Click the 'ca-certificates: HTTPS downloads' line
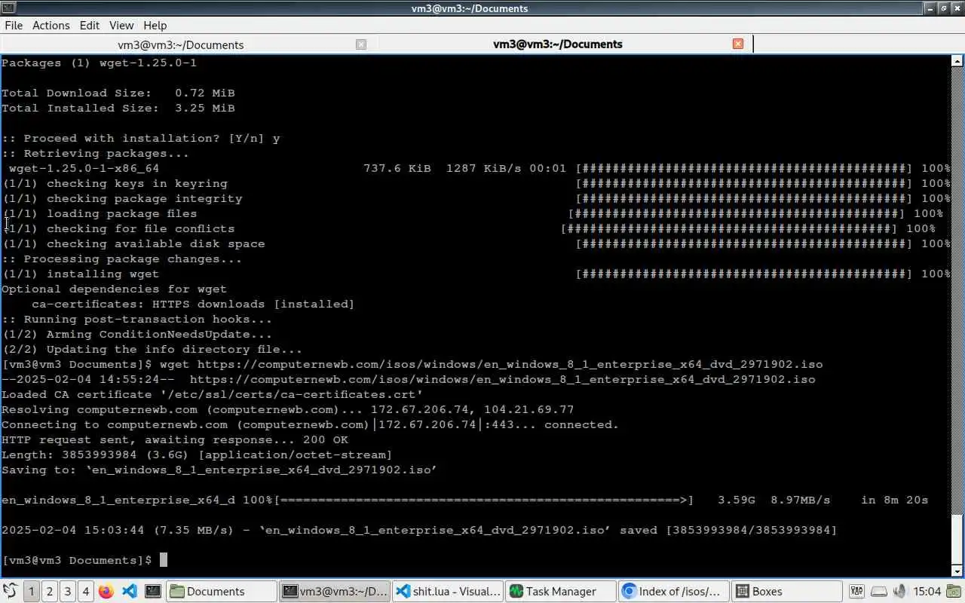Image resolution: width=965 pixels, height=603 pixels. (x=193, y=304)
